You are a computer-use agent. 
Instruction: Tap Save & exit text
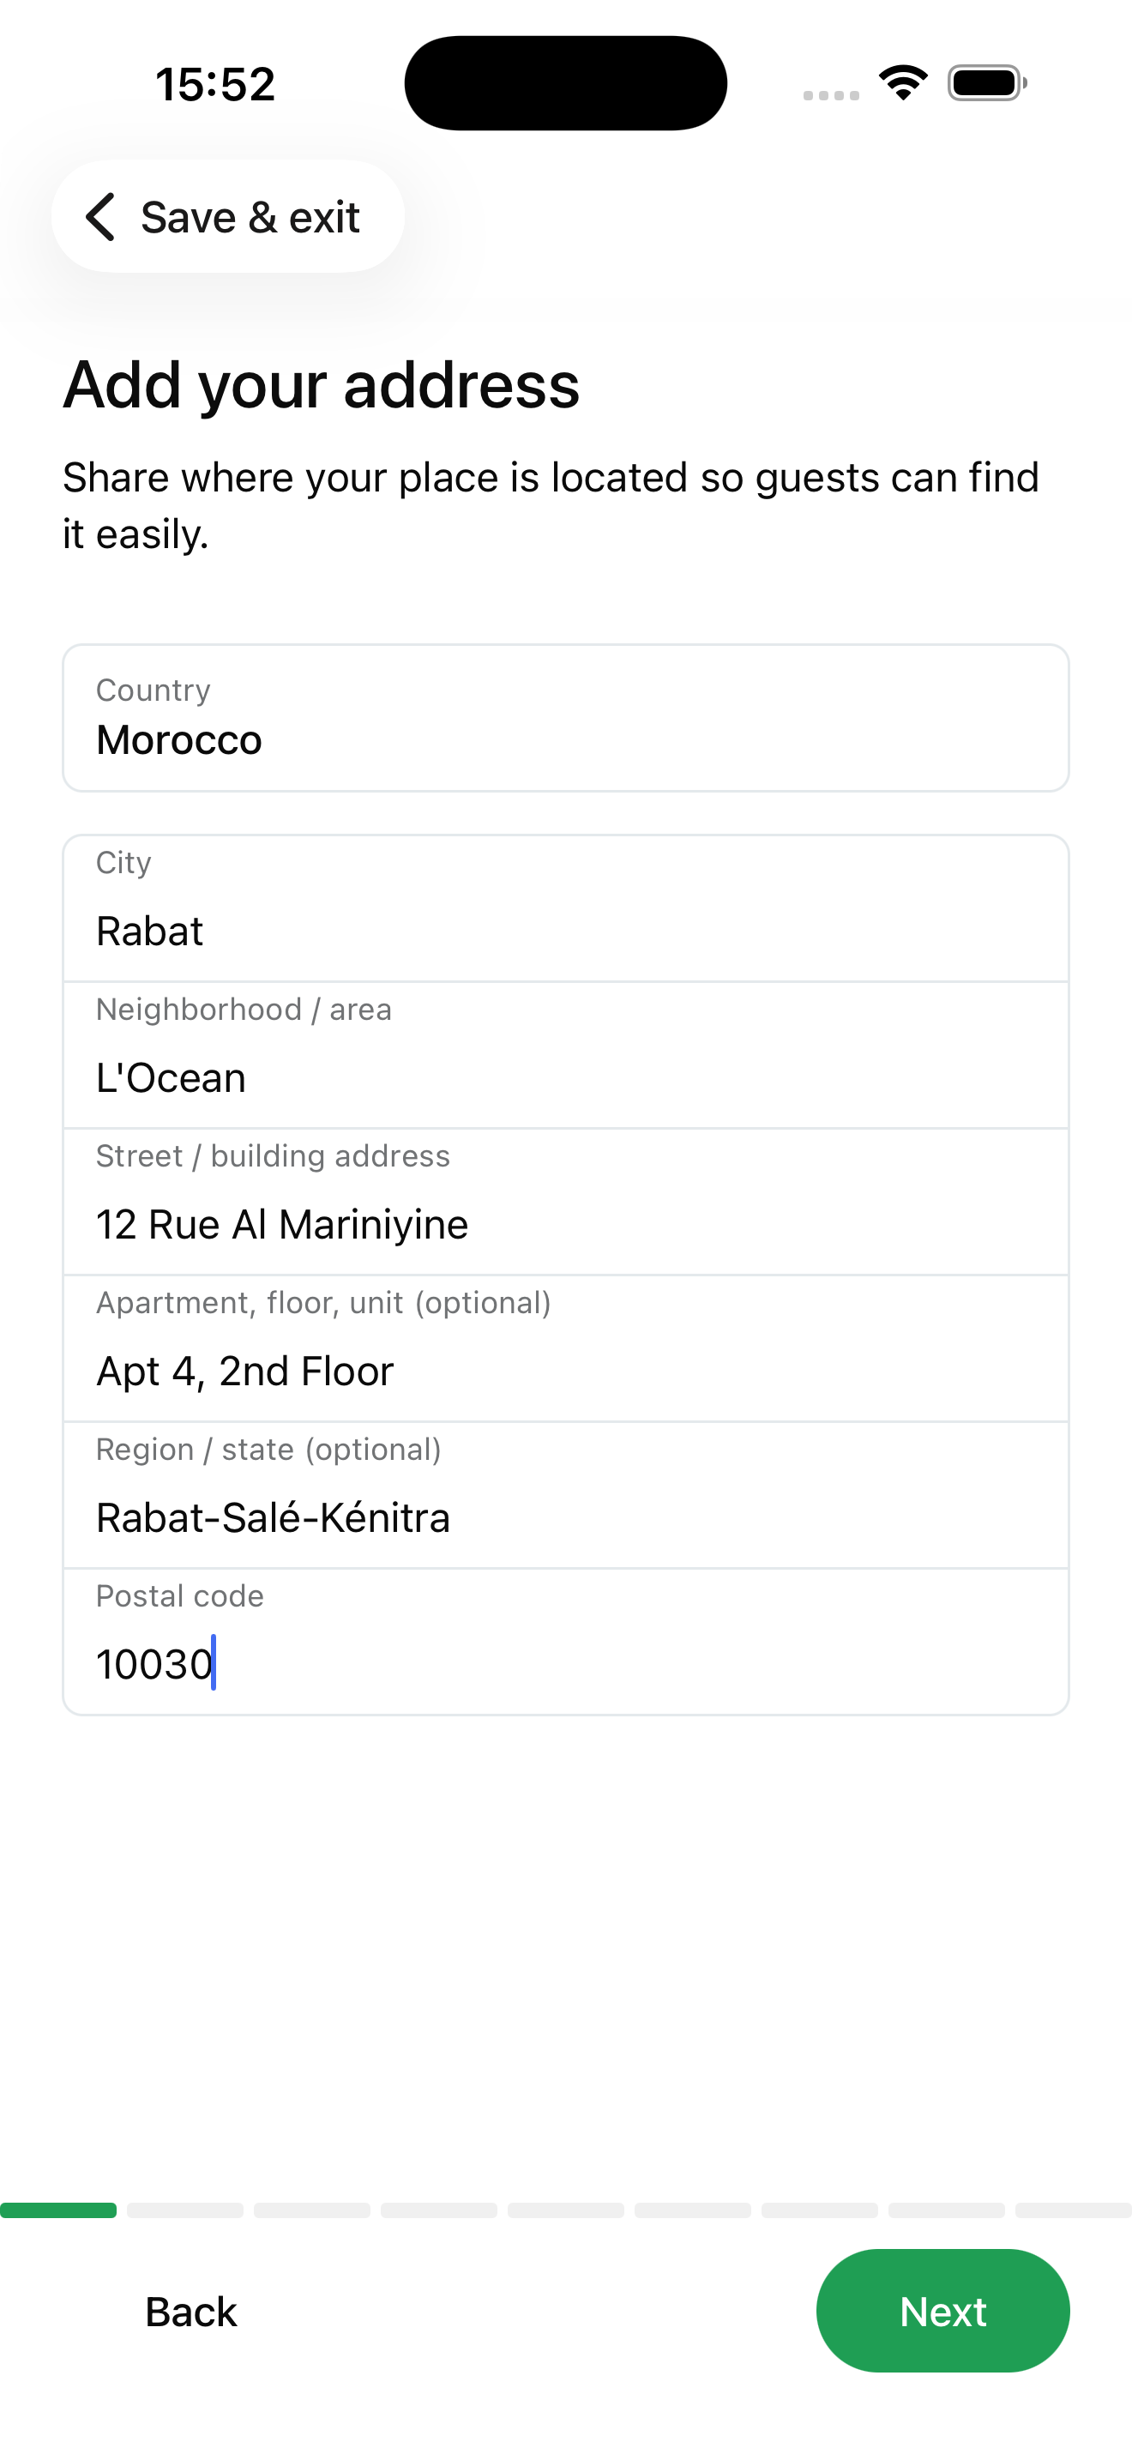pos(250,218)
